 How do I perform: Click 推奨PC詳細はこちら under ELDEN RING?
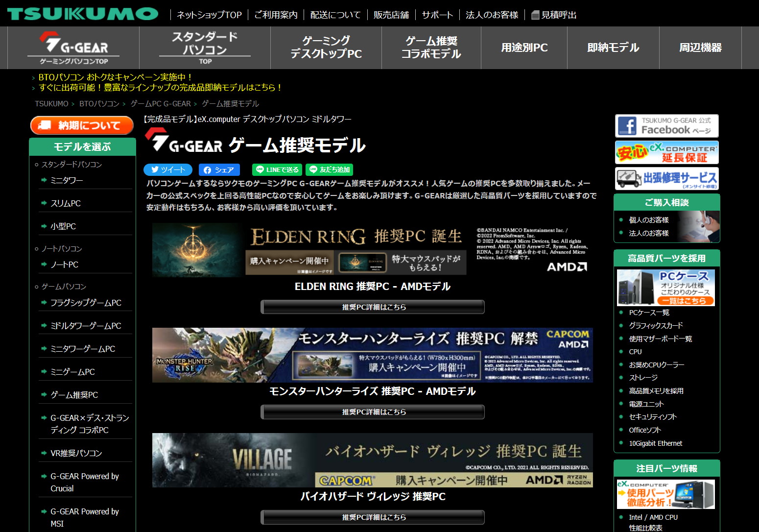[x=373, y=307]
